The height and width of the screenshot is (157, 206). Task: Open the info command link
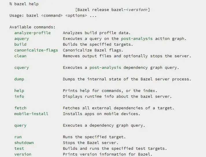(19, 96)
